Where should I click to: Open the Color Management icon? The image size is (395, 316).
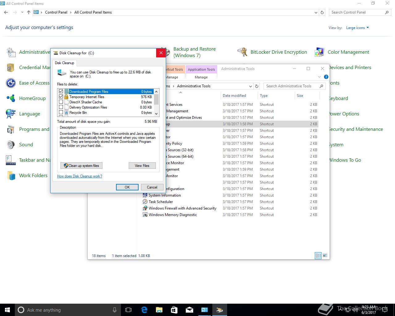click(x=319, y=52)
